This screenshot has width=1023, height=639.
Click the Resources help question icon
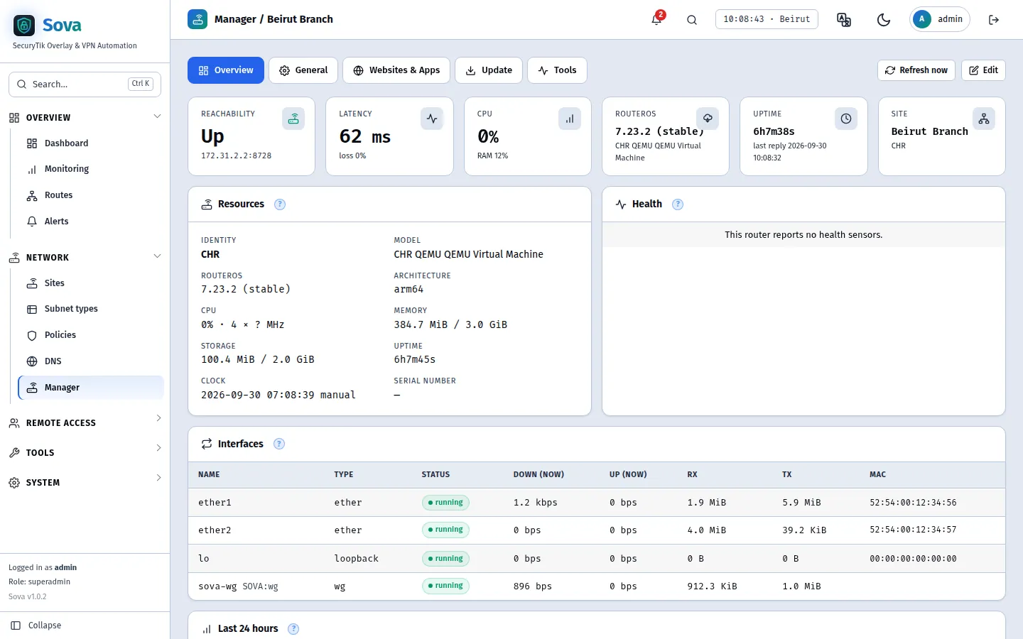280,204
